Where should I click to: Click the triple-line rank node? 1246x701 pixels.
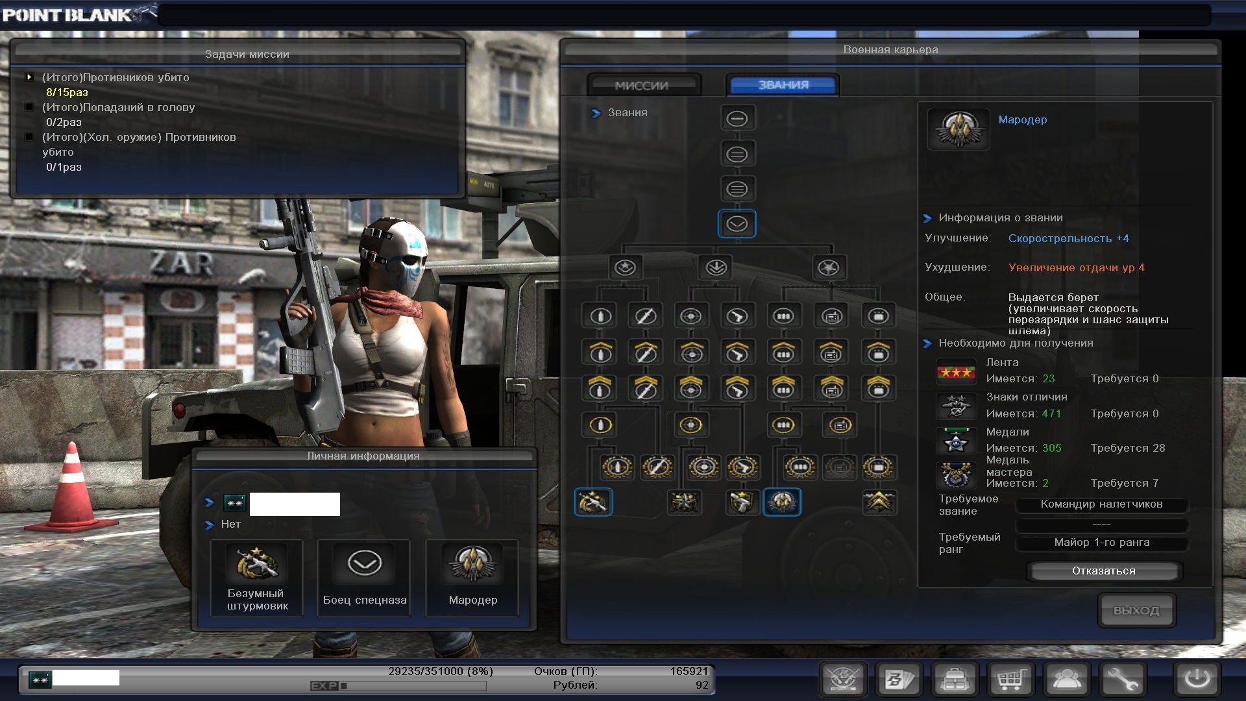[x=737, y=190]
